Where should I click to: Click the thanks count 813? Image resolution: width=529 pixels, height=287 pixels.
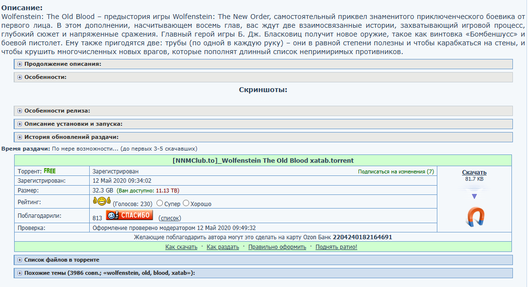pos(97,218)
